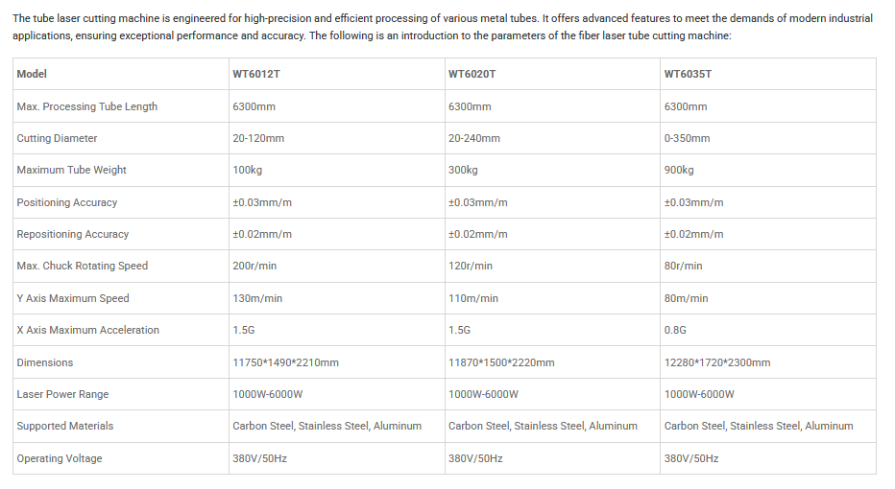Click the WT6012T model column header
This screenshot has height=489, width=895.
[x=254, y=74]
